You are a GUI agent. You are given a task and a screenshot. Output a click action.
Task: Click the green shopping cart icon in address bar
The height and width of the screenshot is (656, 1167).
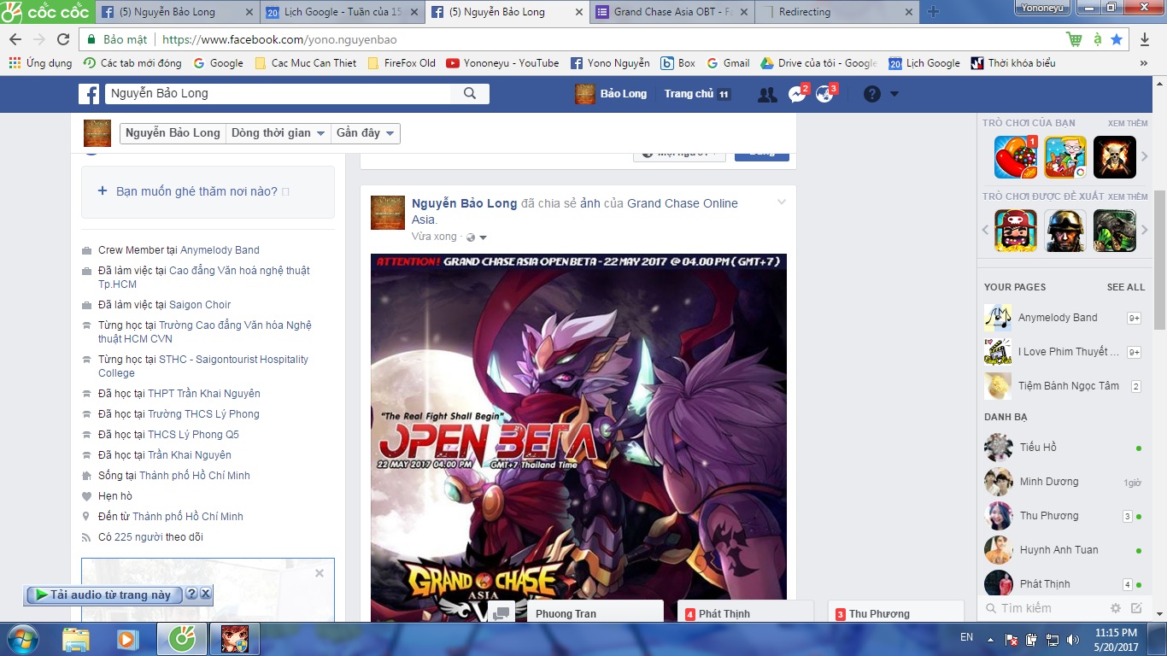pyautogui.click(x=1075, y=39)
